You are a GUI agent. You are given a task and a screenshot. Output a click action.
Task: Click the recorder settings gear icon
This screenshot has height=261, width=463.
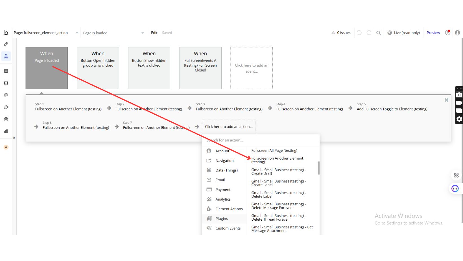459,119
